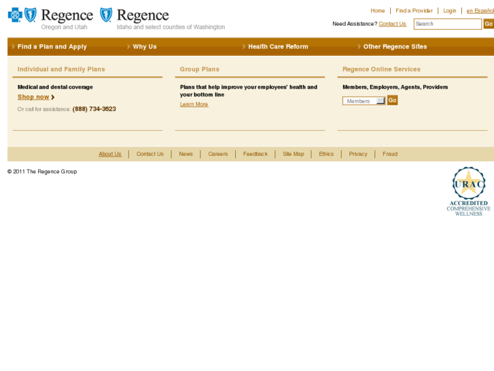Screen dimensions: 494x371
Task: Click the Regence Idaho and Washington logo
Action: coord(162,19)
